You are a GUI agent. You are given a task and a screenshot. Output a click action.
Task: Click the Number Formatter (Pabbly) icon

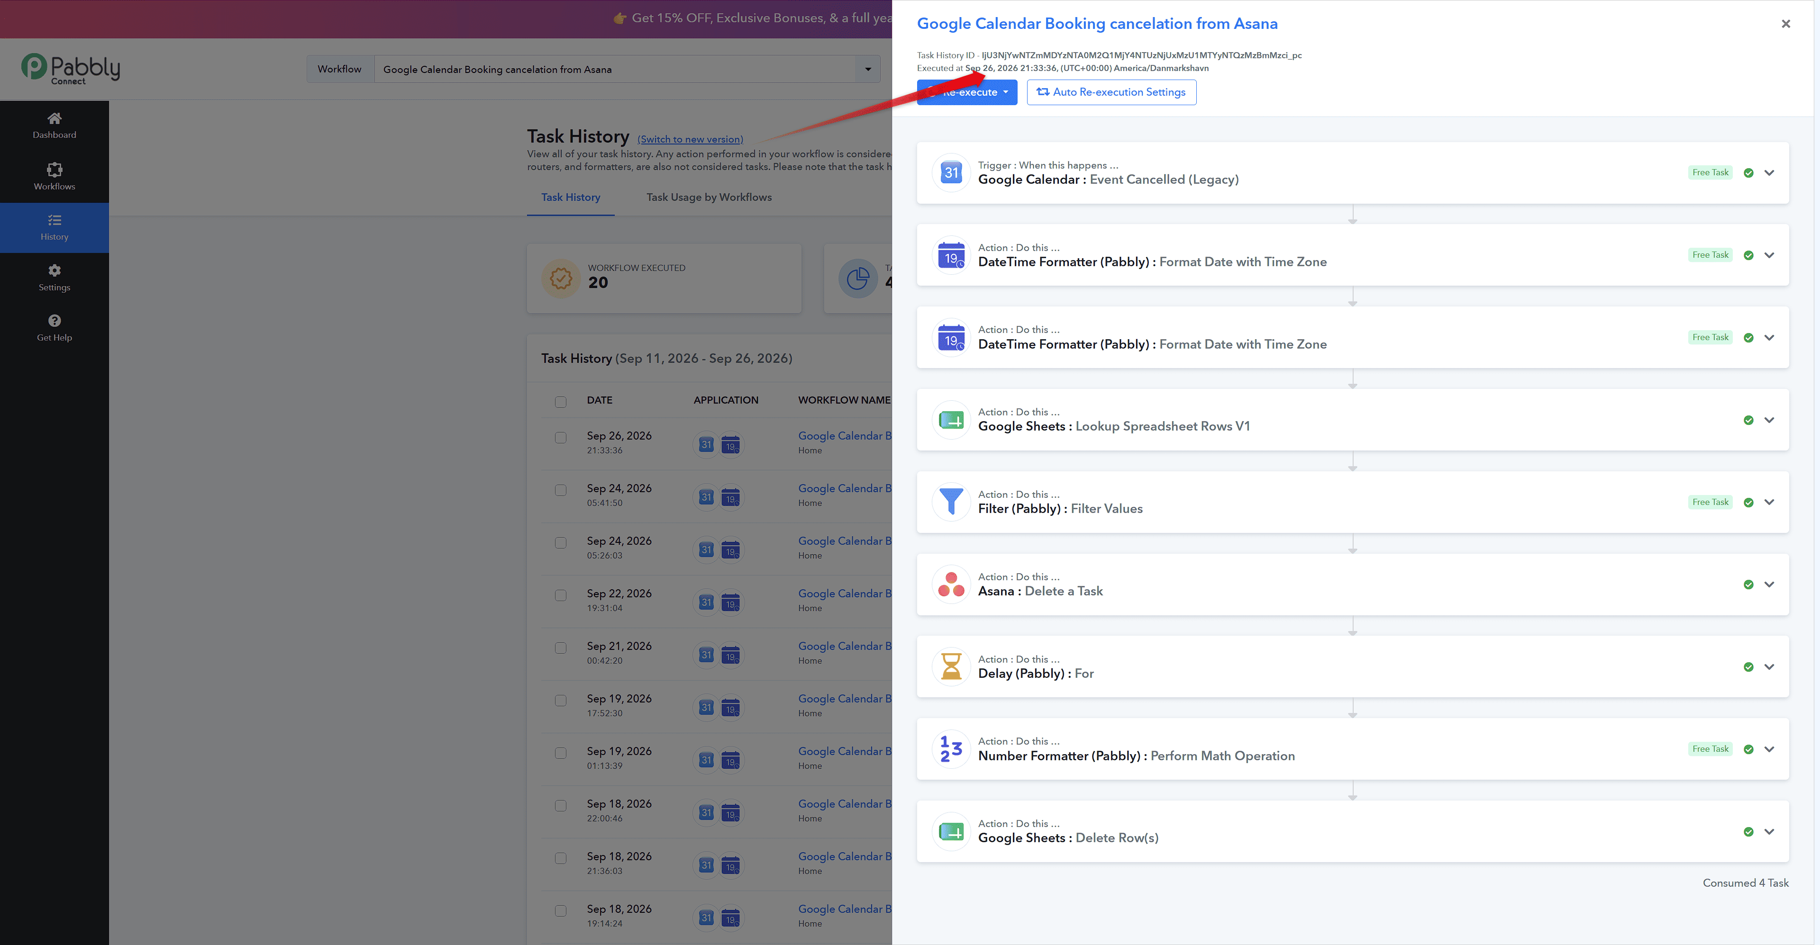click(951, 749)
